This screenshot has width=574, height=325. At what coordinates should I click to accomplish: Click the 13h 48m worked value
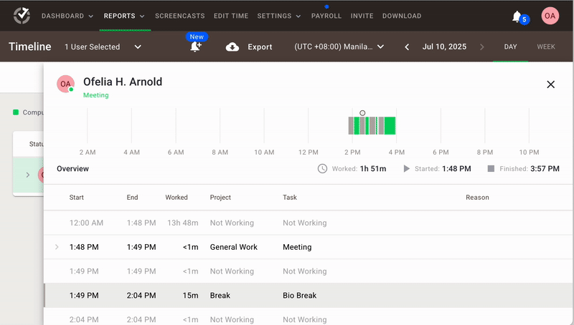coord(183,223)
